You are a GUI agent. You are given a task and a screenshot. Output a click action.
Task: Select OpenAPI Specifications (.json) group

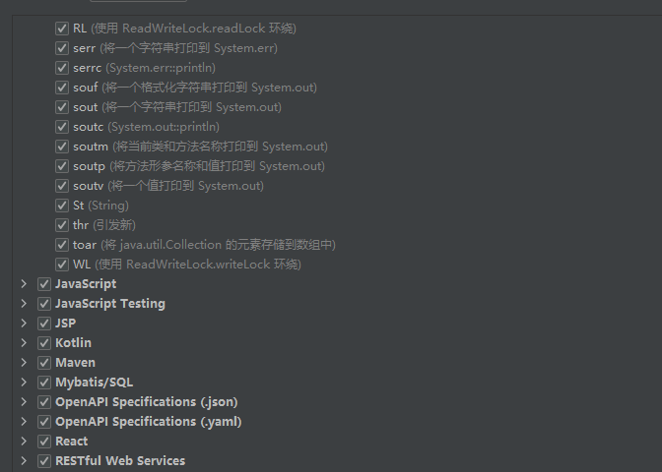click(147, 402)
